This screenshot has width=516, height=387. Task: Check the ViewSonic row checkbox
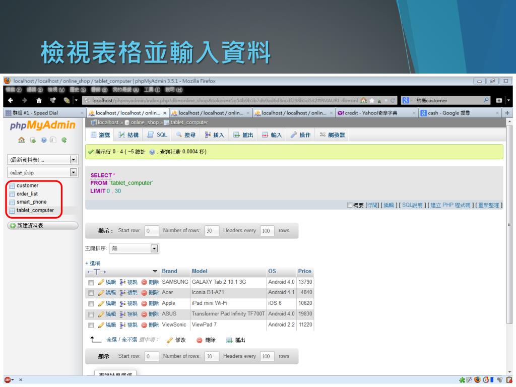pos(91,326)
